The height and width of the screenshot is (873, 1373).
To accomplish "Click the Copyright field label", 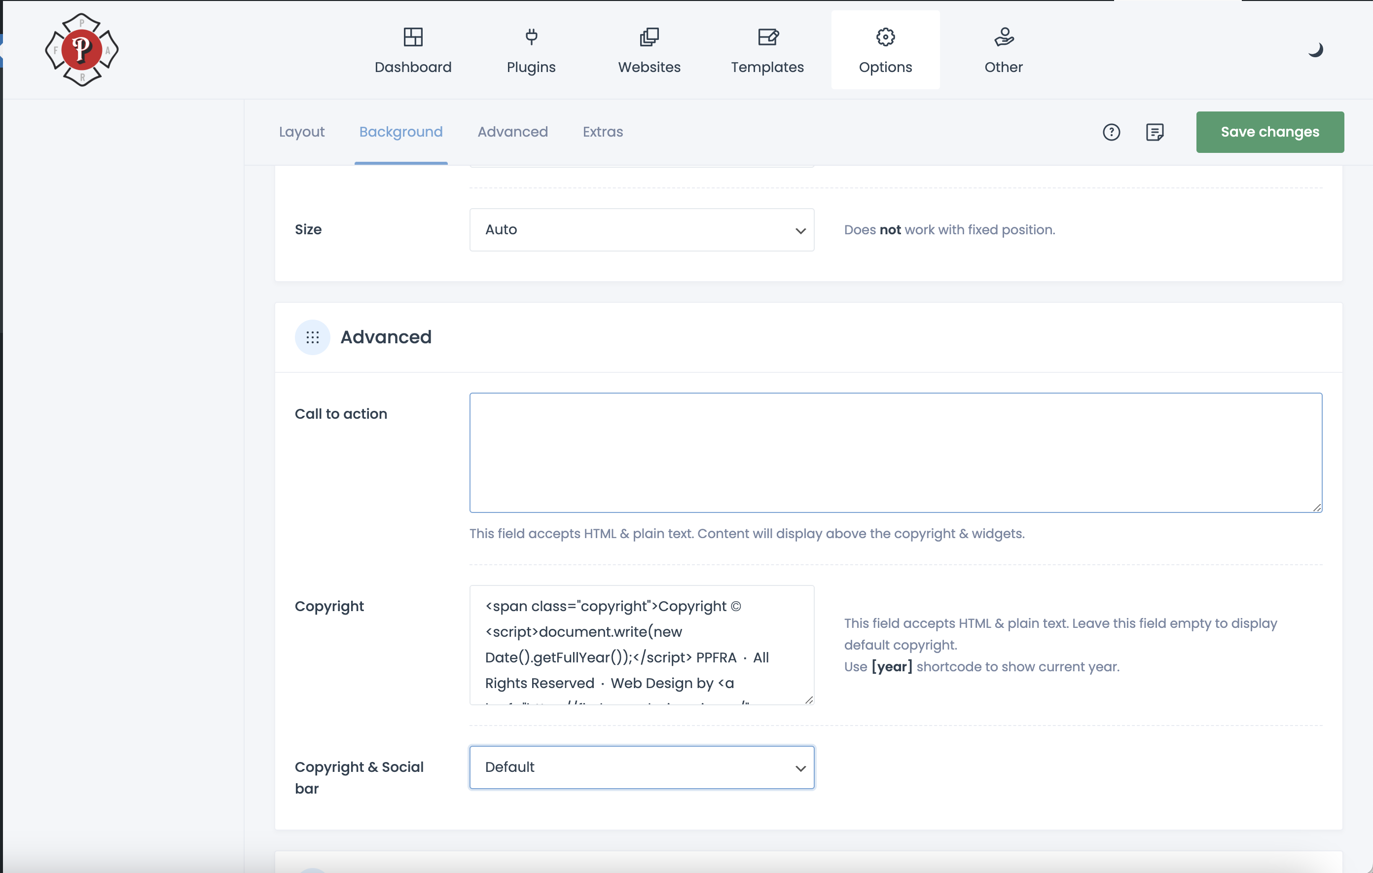I will pos(329,606).
